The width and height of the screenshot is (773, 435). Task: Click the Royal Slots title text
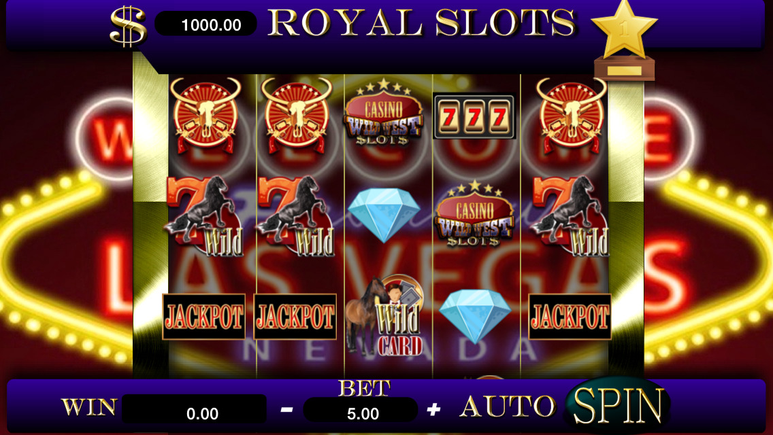(x=422, y=22)
